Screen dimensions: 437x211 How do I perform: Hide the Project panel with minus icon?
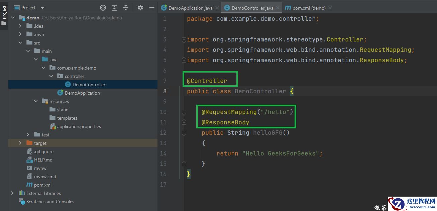point(151,8)
